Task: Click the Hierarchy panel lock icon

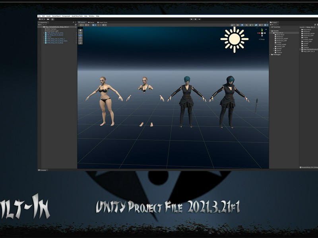Action: click(74, 22)
